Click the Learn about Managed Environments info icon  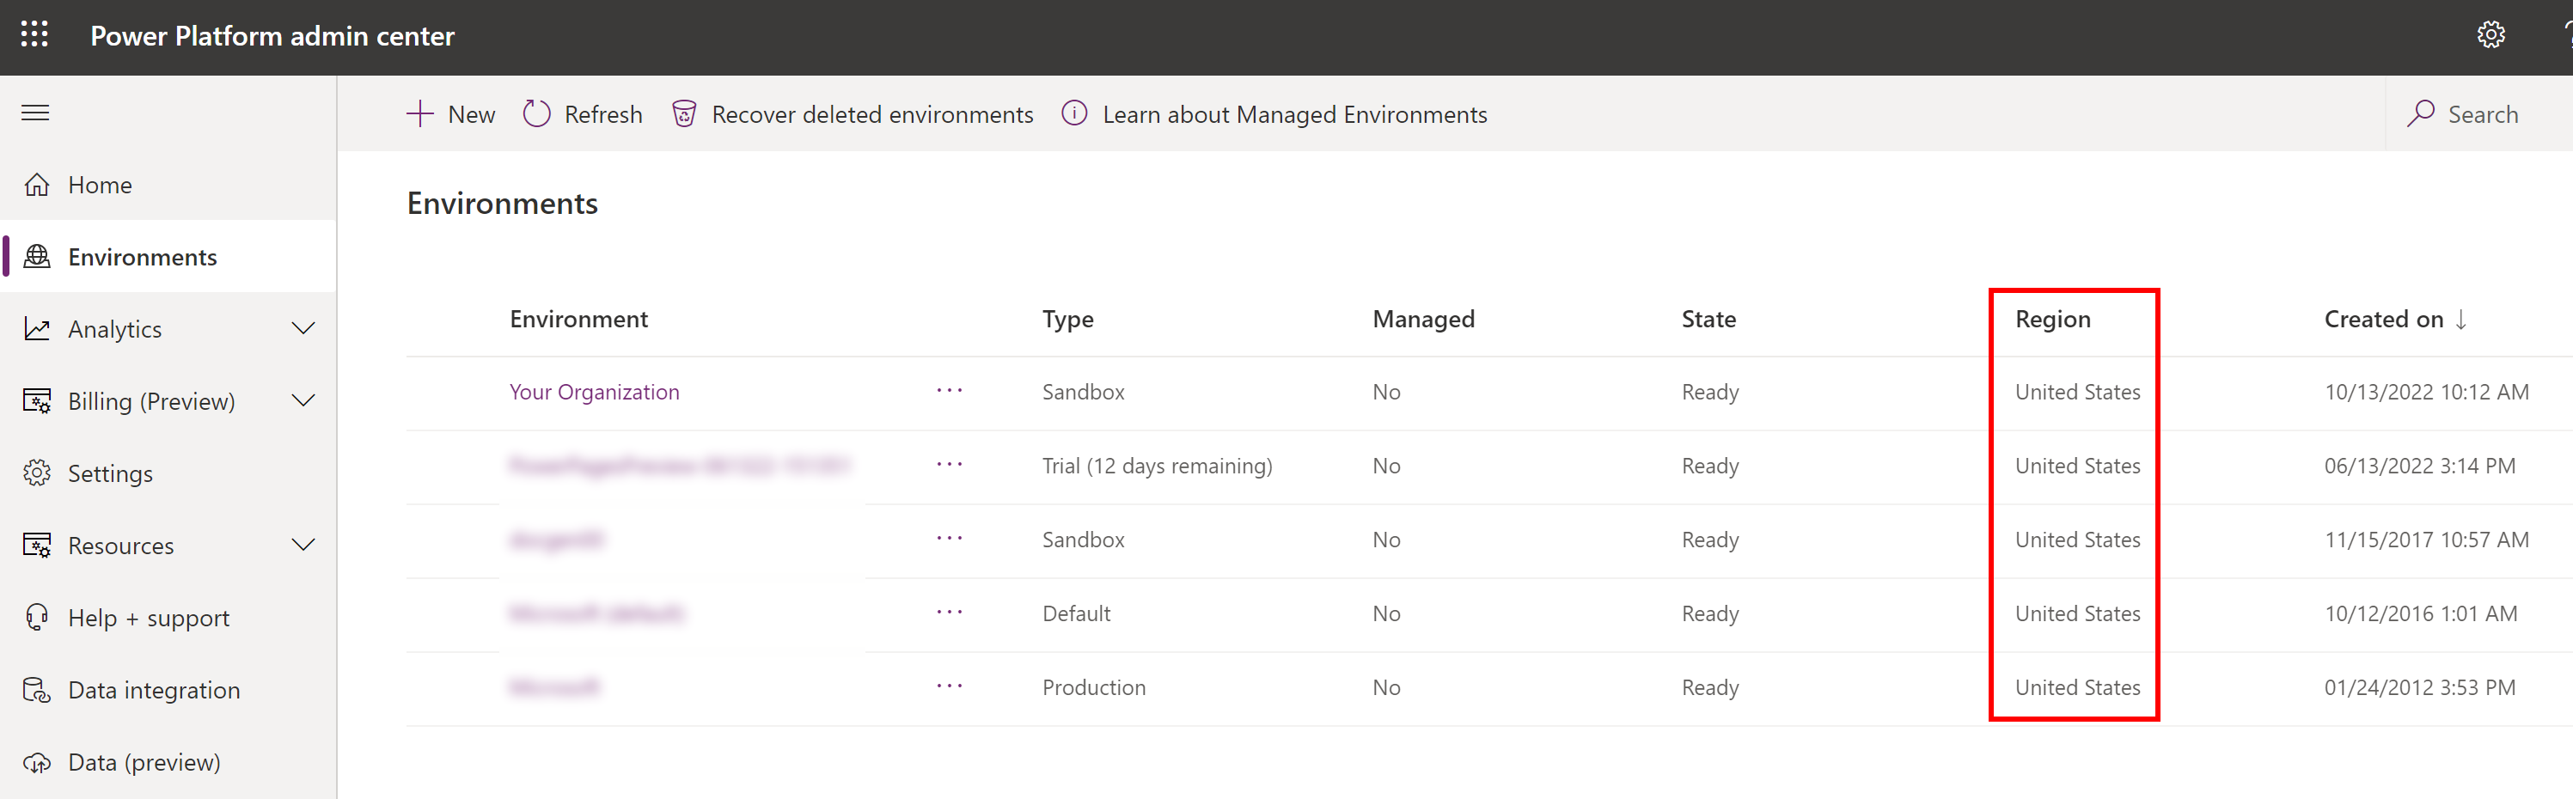[1073, 114]
